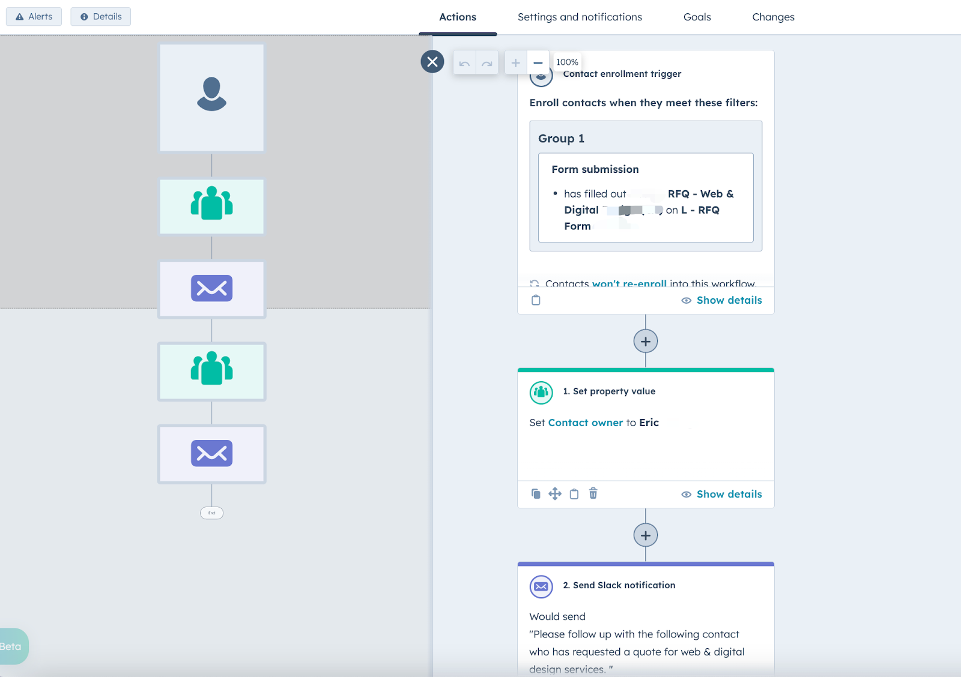Click the Contact owner link

585,423
